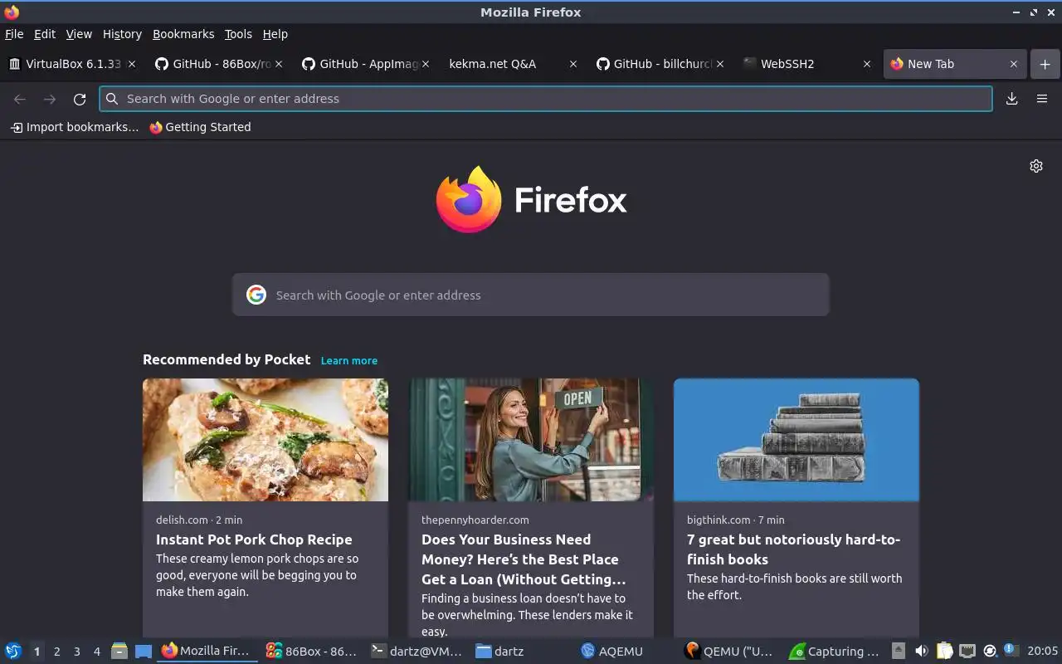1062x664 pixels.
Task: Switch to workspace 4 in pager
Action: click(96, 652)
